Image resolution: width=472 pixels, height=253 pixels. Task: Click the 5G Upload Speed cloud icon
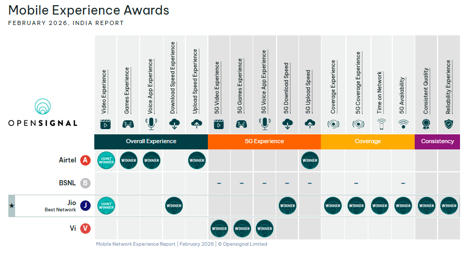310,124
